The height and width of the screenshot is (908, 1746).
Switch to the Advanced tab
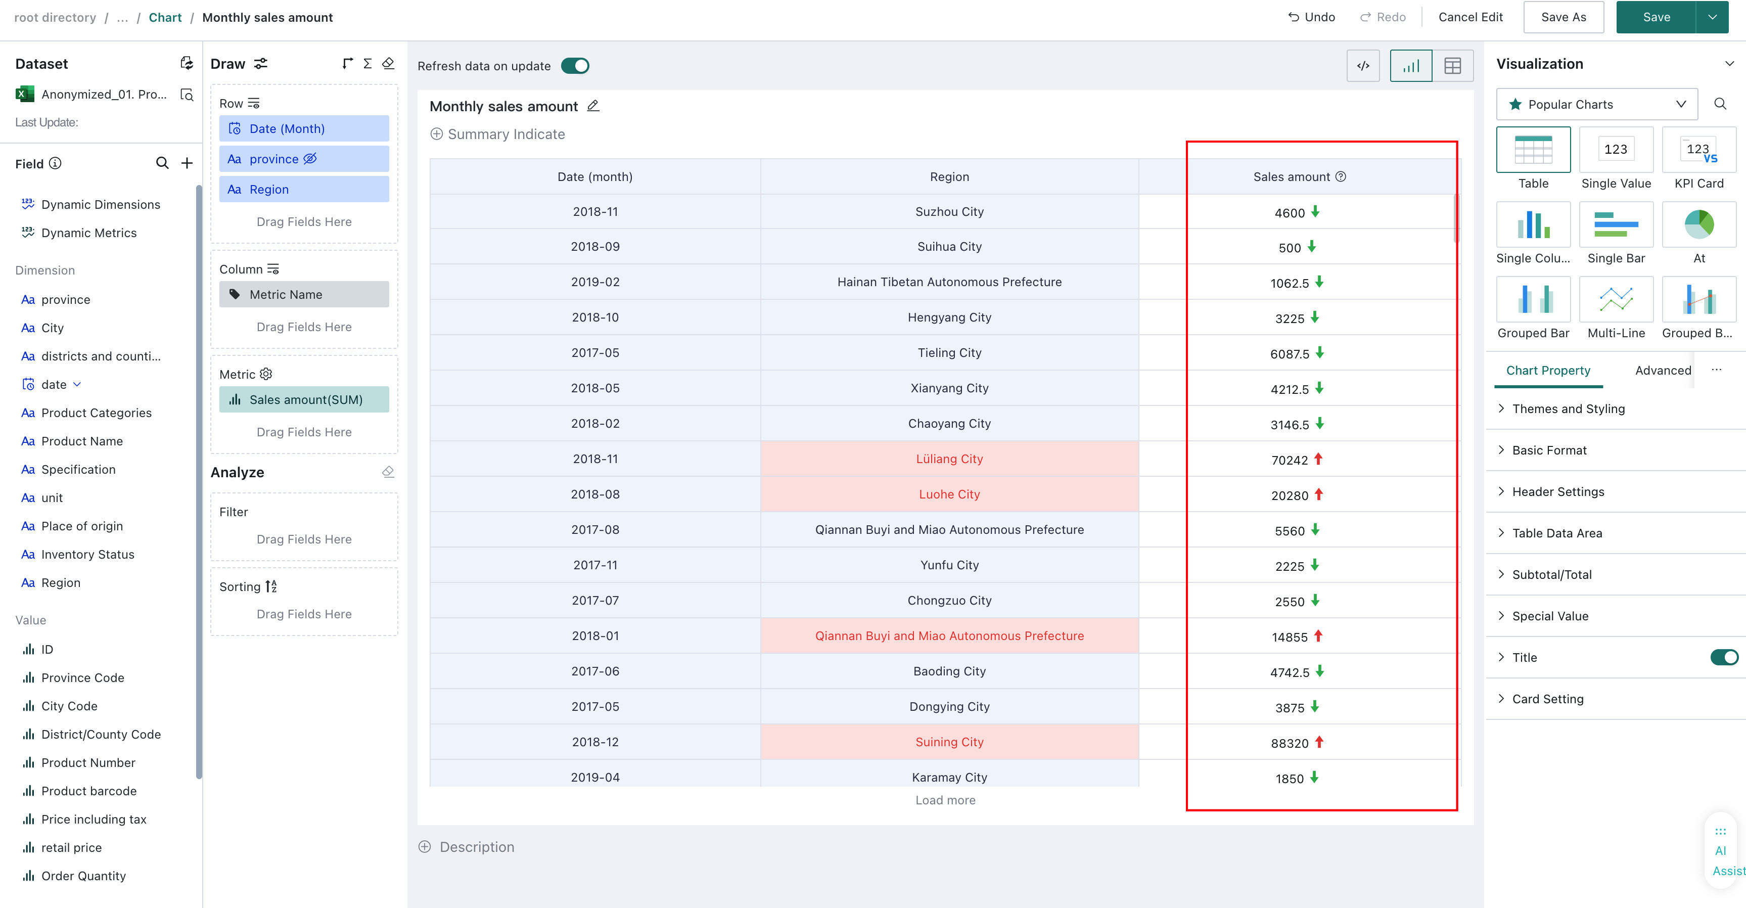(x=1663, y=370)
